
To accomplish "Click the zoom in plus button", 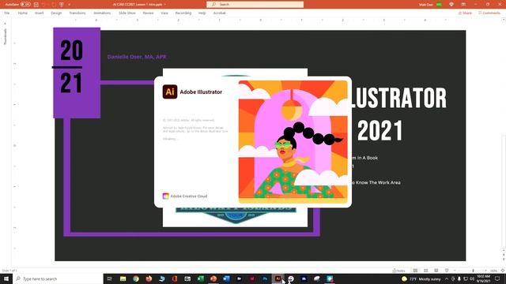I will [x=485, y=271].
